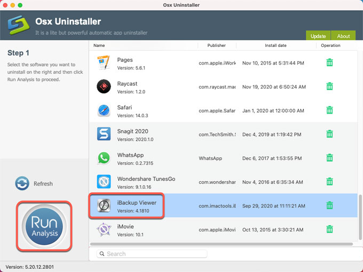Click 'Version: 10.1' under iMovie
The image size is (363, 272).
click(130, 235)
